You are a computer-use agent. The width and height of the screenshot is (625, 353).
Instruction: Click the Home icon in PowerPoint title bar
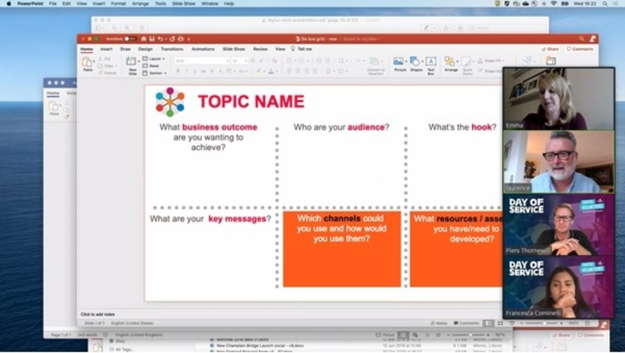coord(143,38)
